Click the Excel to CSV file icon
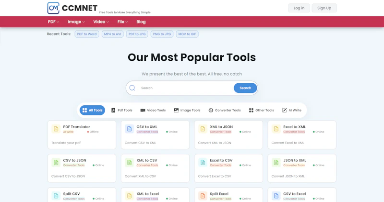 [203, 162]
